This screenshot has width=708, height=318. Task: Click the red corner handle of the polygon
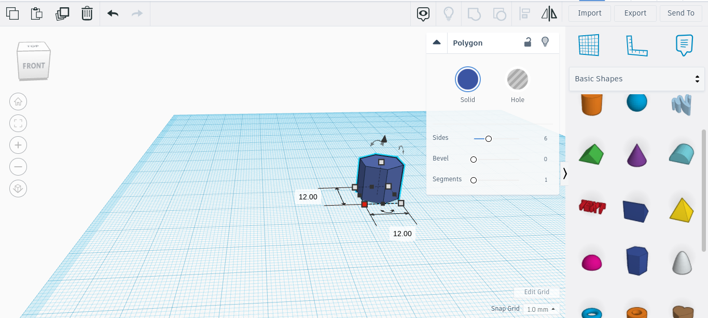tap(365, 205)
